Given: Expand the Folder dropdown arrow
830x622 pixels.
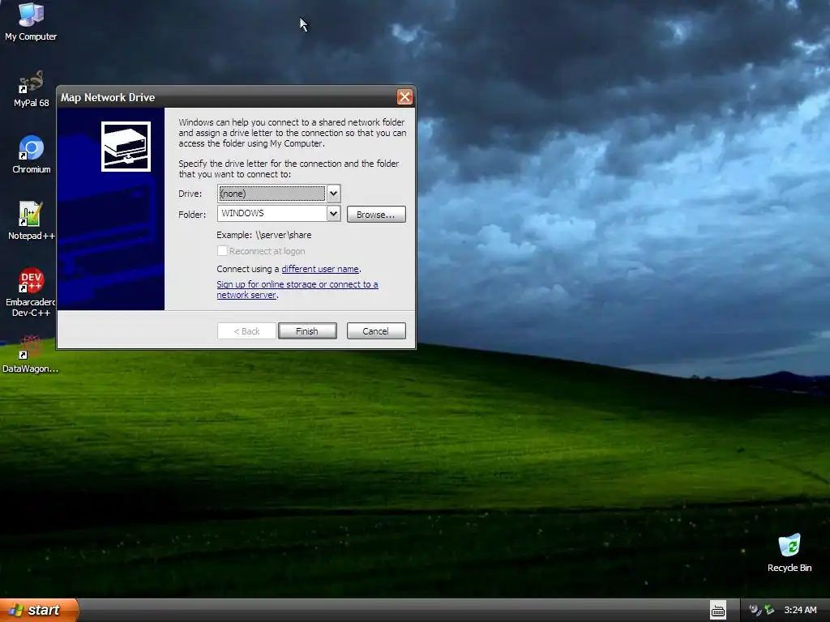Looking at the screenshot, I should [333, 214].
